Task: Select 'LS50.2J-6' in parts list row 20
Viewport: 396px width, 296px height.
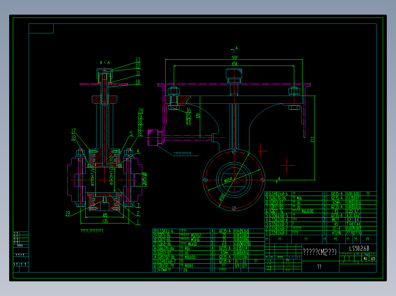Action: (166, 231)
